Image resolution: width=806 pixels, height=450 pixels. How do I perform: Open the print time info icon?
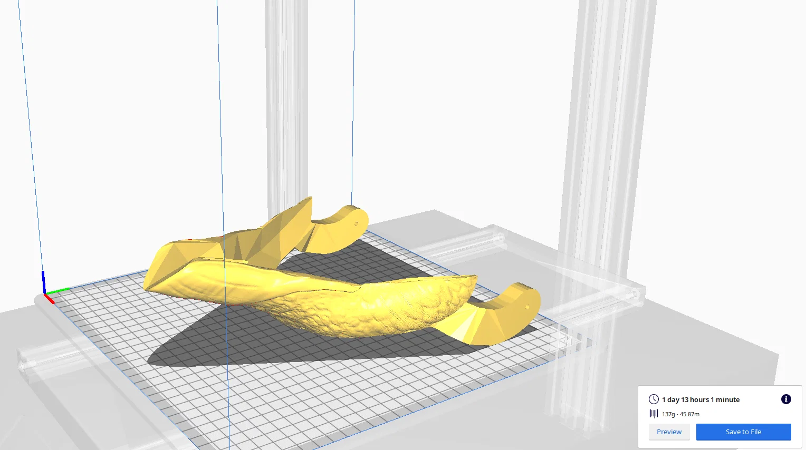(x=786, y=399)
